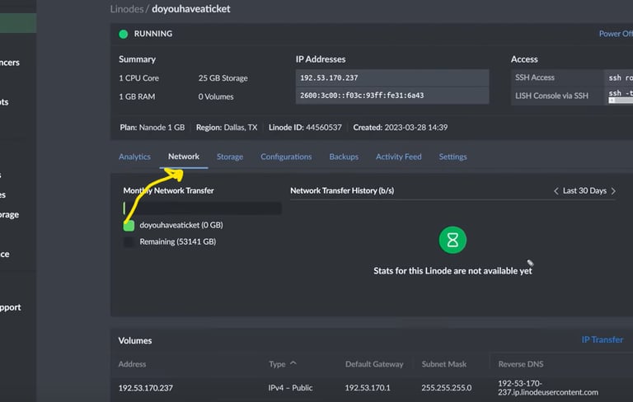This screenshot has width=633, height=402.
Task: Click the Default Gateway column header
Action: click(374, 364)
